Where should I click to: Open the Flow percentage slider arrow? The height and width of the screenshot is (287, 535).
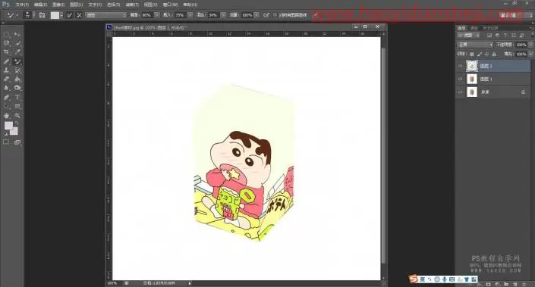click(256, 15)
